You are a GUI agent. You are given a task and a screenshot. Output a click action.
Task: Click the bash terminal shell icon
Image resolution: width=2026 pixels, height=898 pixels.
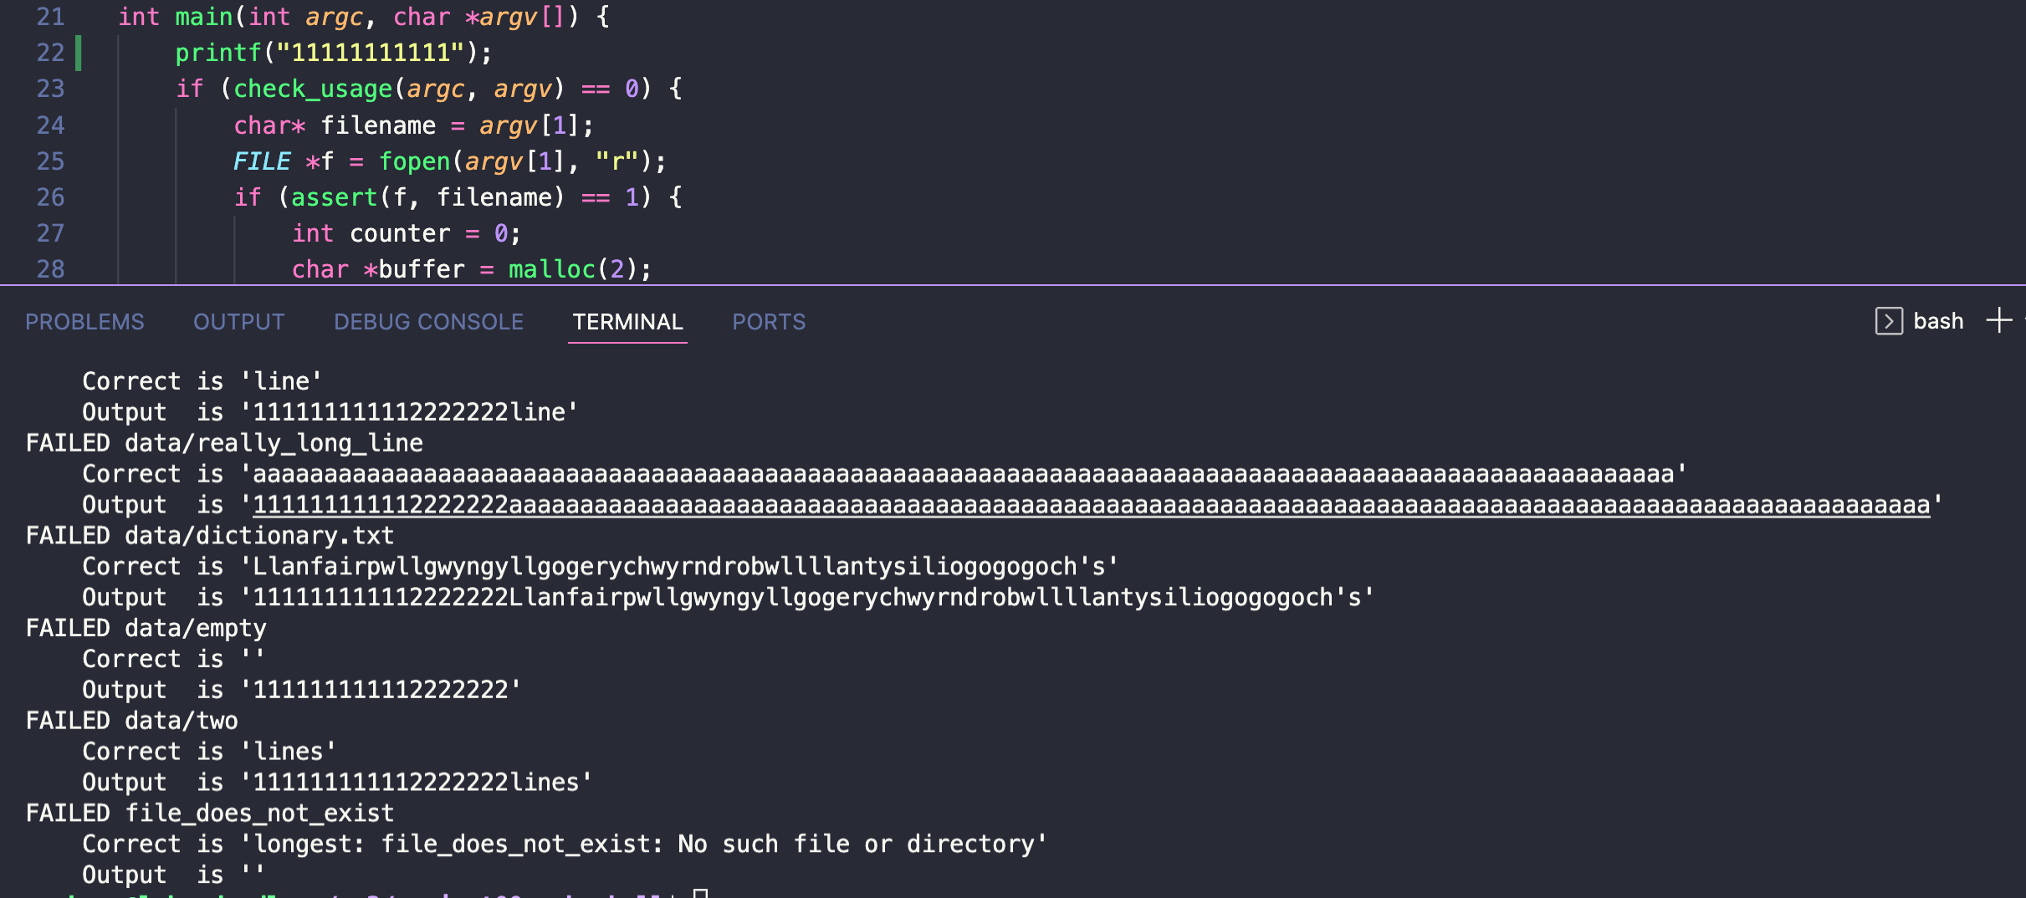(1889, 321)
